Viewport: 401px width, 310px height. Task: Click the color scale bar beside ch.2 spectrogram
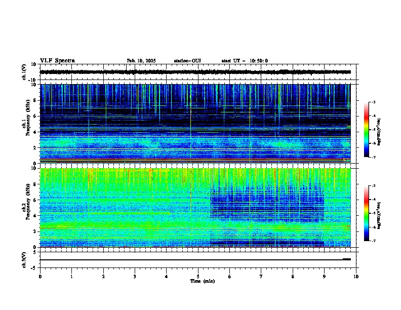[x=367, y=213]
